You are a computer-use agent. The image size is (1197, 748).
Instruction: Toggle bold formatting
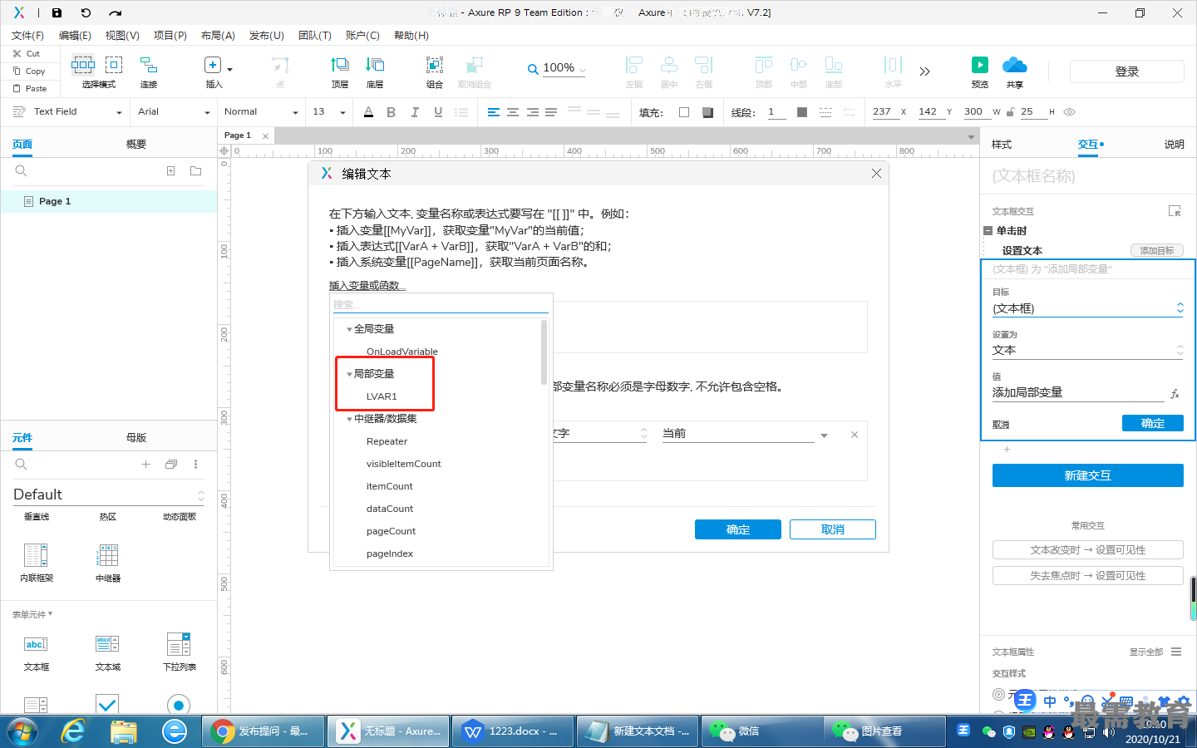pos(391,112)
